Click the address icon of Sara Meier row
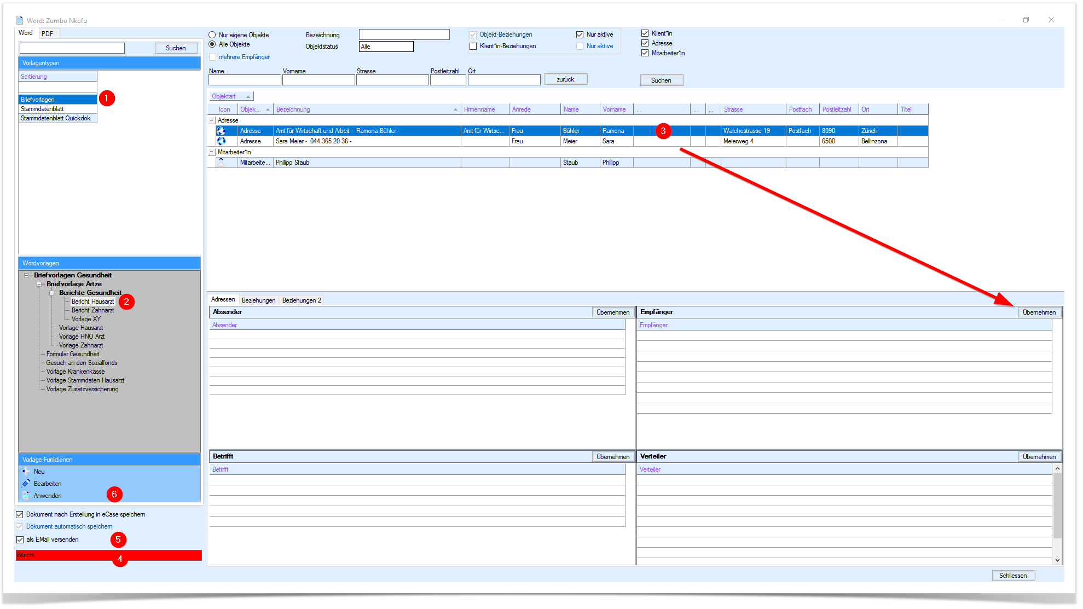 (221, 141)
